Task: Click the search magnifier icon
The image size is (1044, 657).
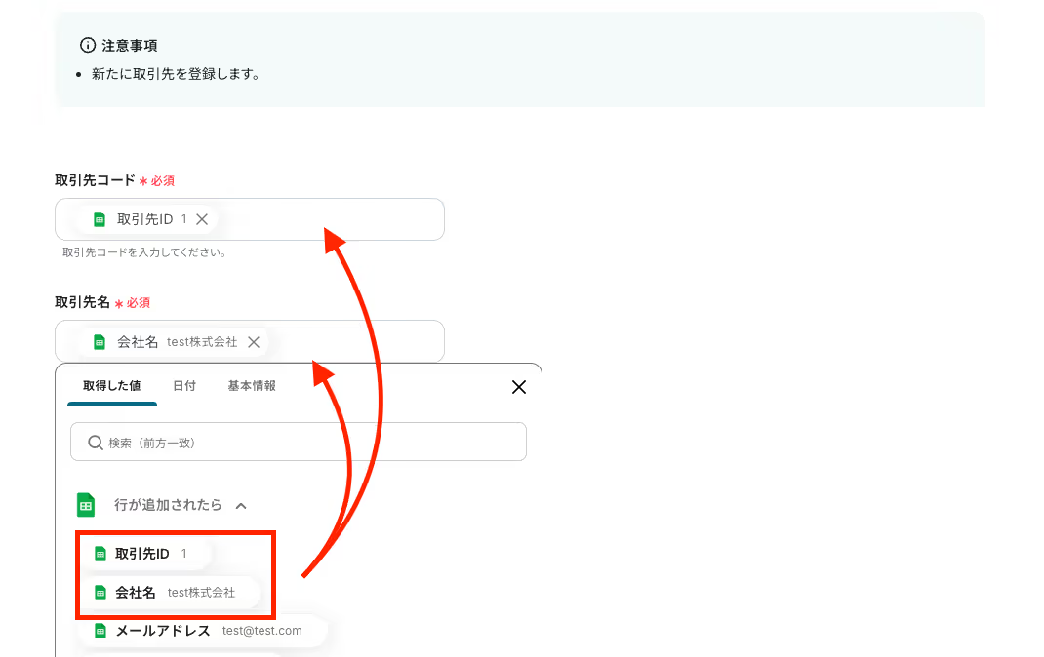Action: coord(96,443)
